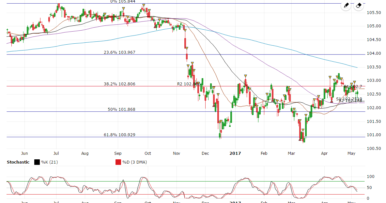
Task: Click the %K (21) legend text
Action: (x=50, y=162)
